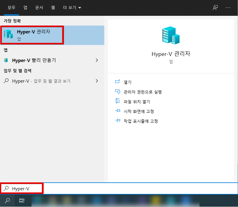This screenshot has width=238, height=207.
Task: Click the 열기 open icon
Action: pos(117,81)
